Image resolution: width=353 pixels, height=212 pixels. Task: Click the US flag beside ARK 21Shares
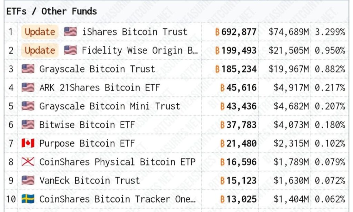(28, 87)
